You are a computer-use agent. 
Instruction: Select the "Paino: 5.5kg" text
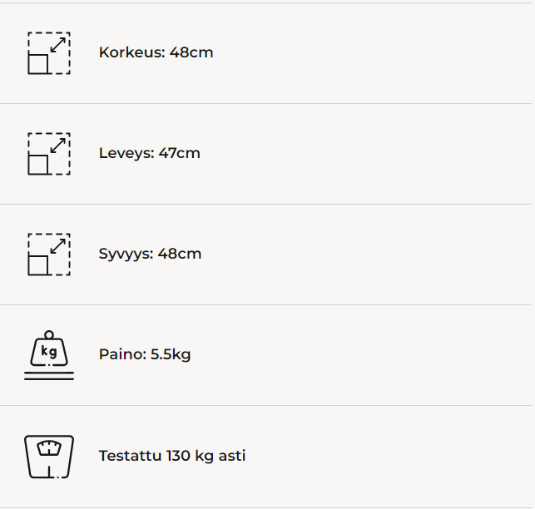click(x=145, y=355)
